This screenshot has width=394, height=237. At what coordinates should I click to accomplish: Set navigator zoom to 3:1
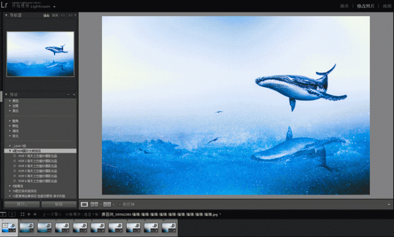pyautogui.click(x=70, y=15)
